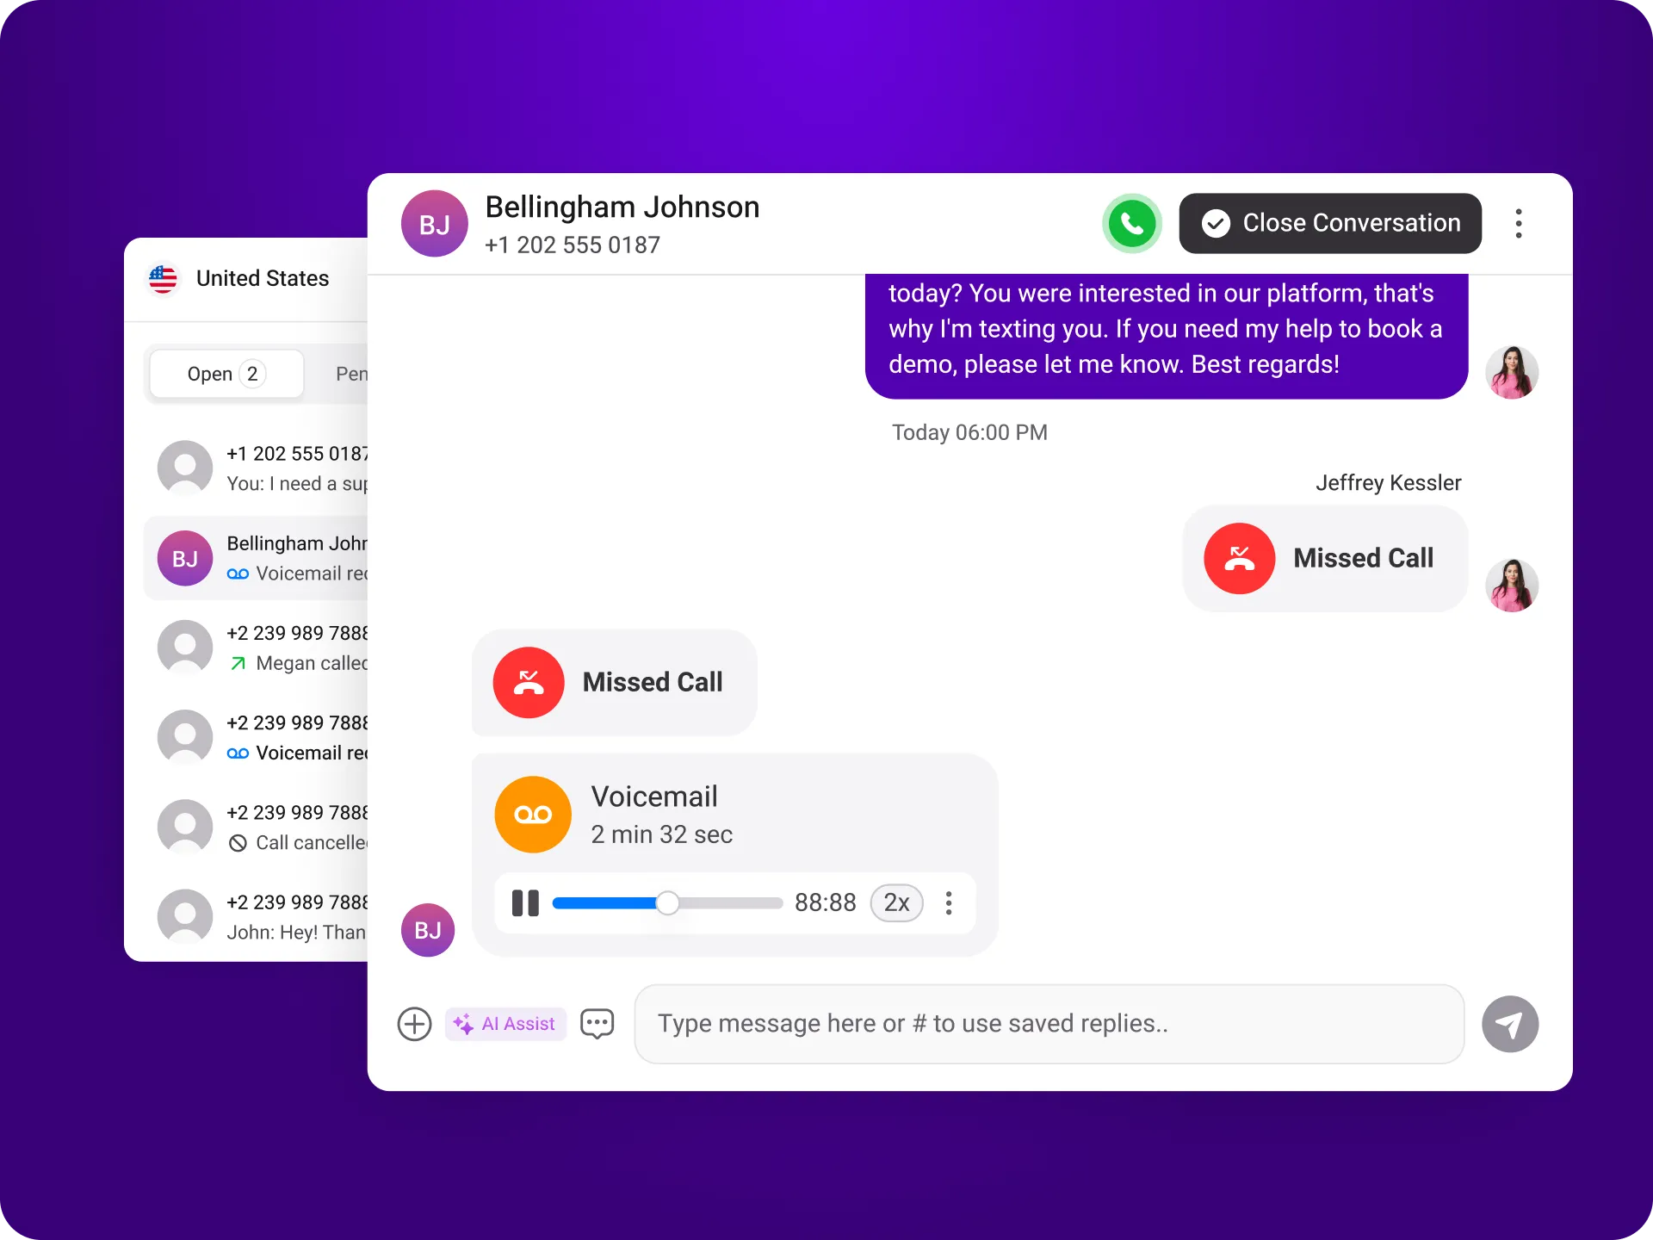Activate the AI Assist button
The width and height of the screenshot is (1653, 1240).
click(505, 1024)
